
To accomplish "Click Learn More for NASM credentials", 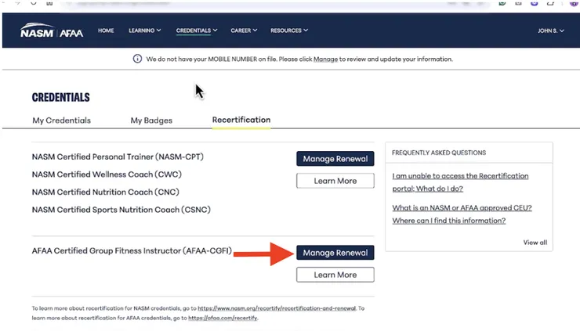I will [335, 181].
